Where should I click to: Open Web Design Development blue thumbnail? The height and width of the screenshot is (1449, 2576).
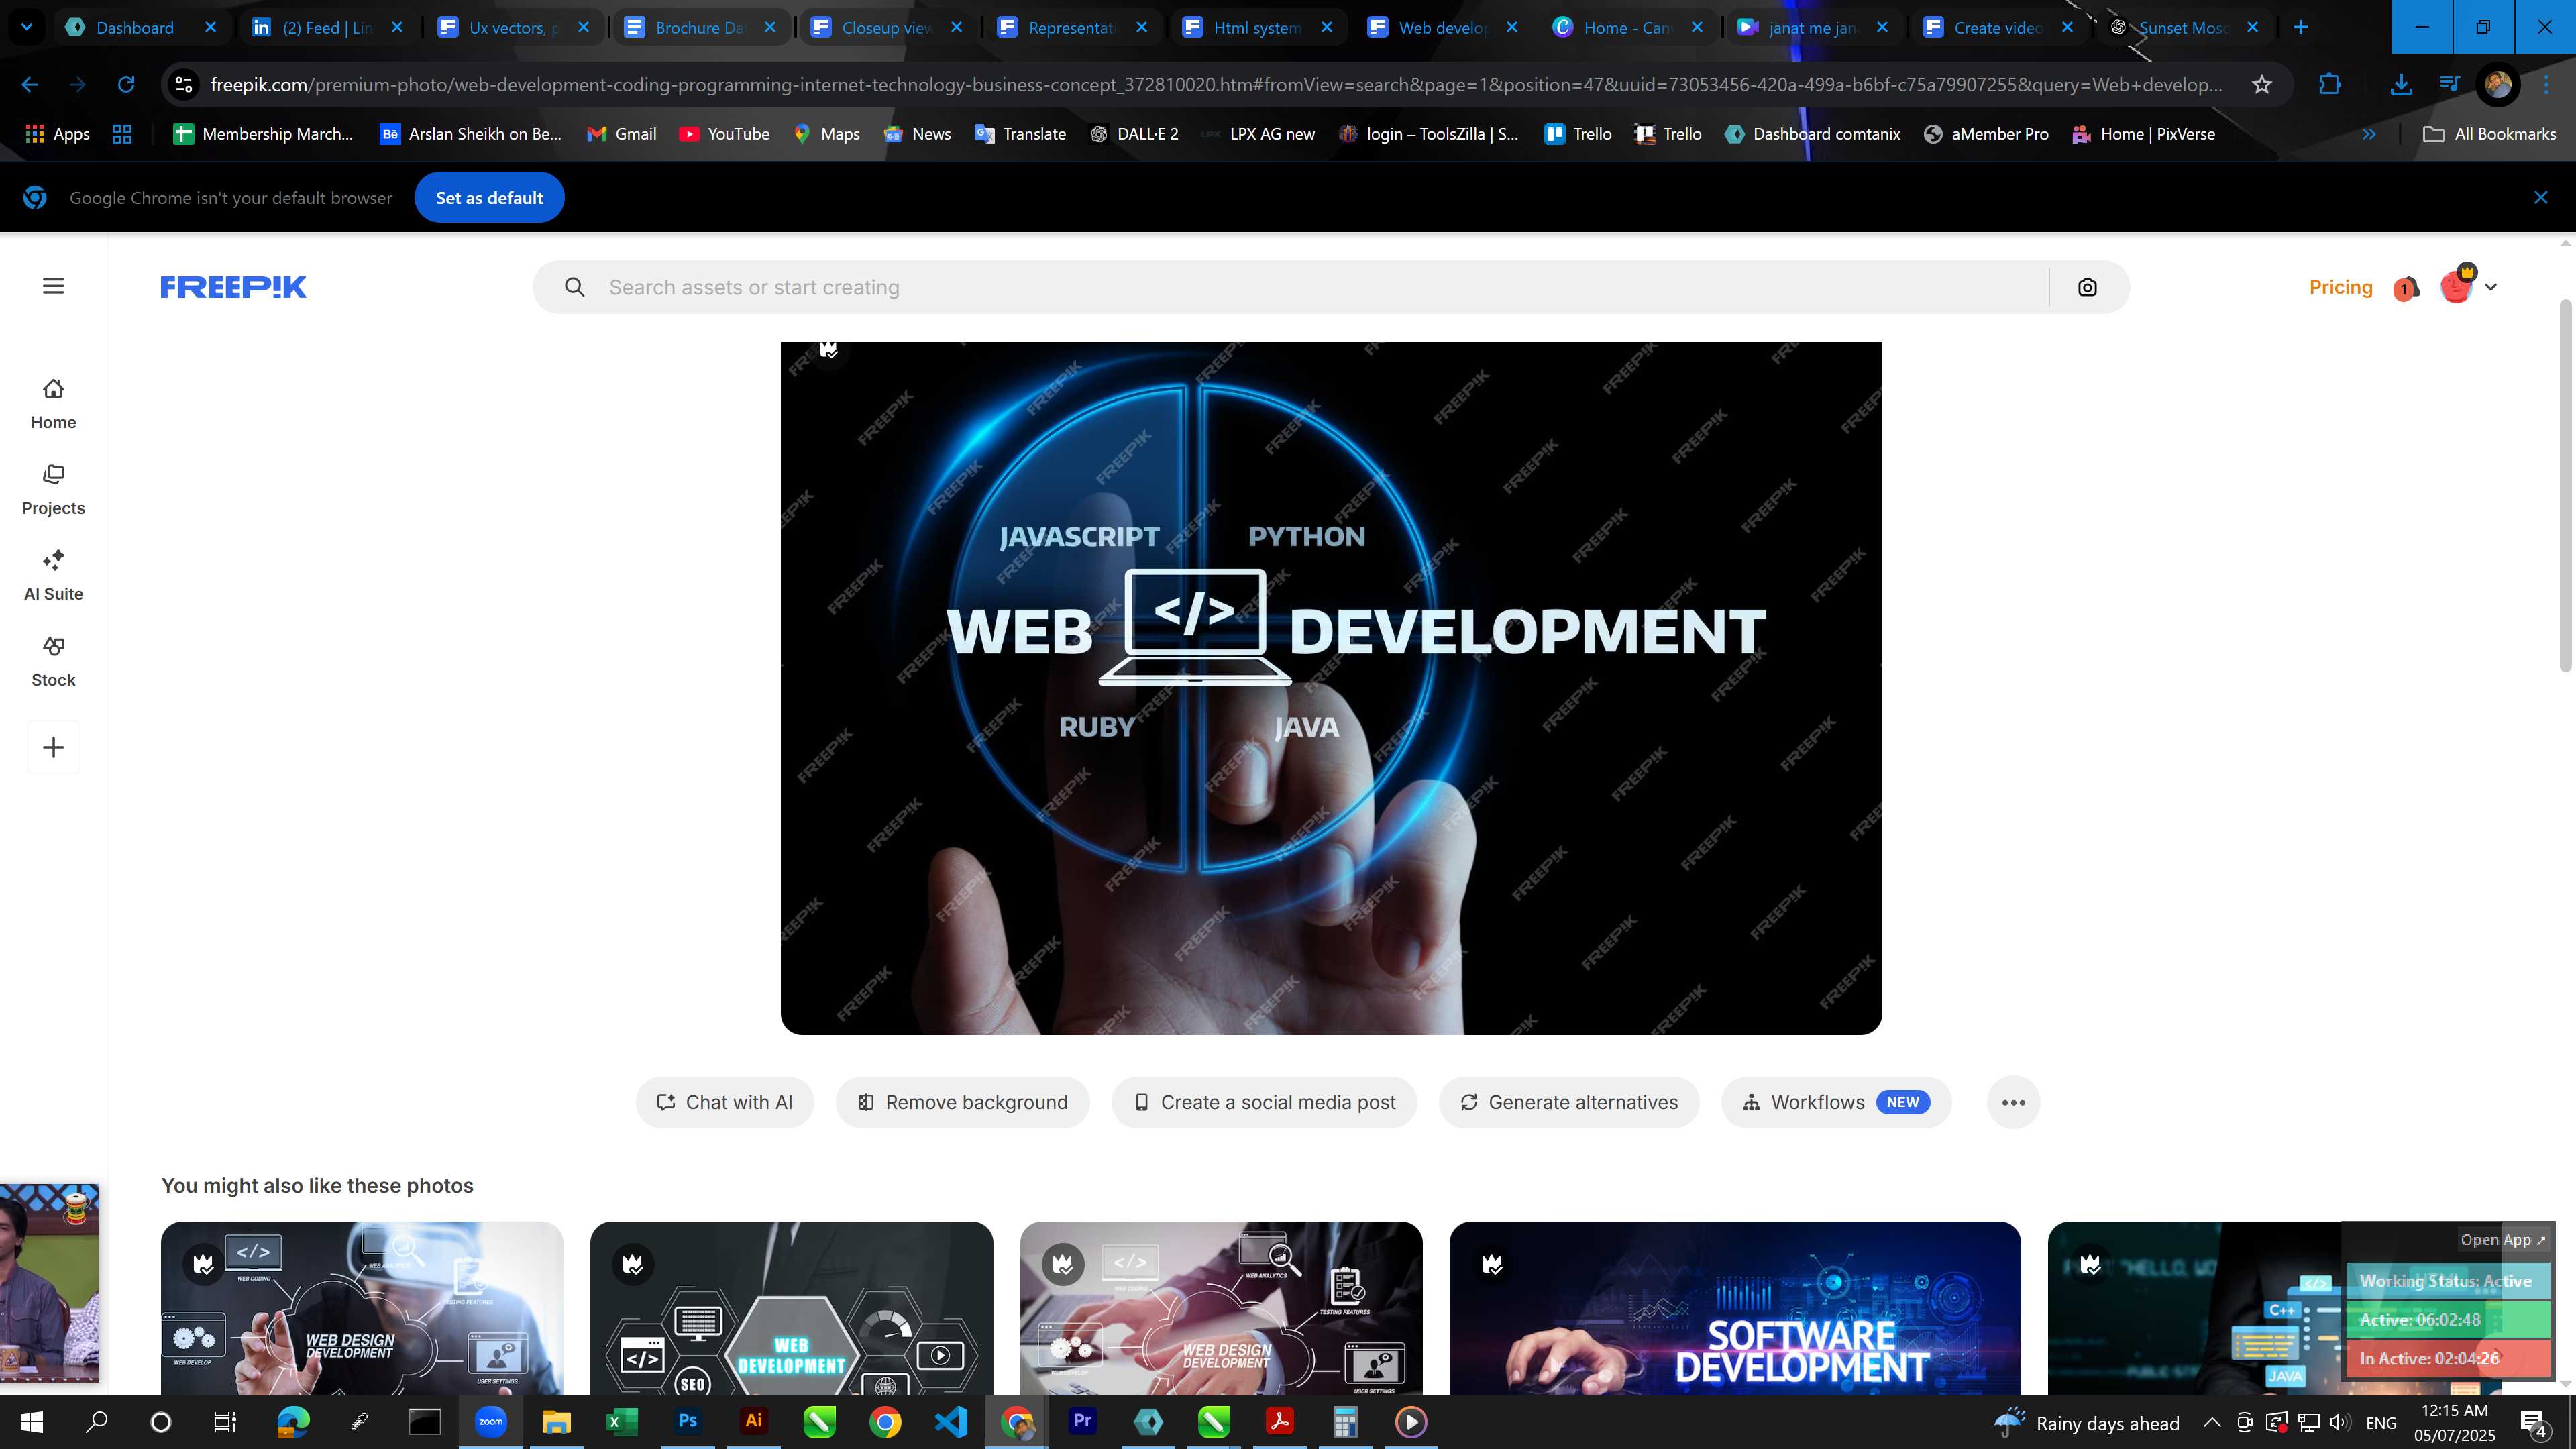(362, 1308)
